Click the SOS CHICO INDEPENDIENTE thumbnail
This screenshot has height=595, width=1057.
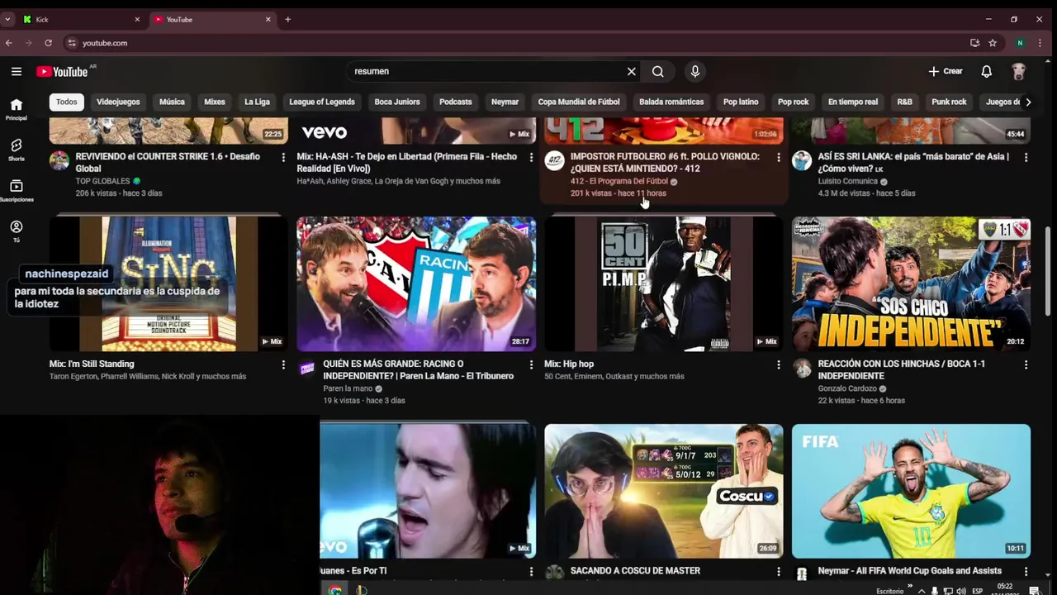pos(911,284)
